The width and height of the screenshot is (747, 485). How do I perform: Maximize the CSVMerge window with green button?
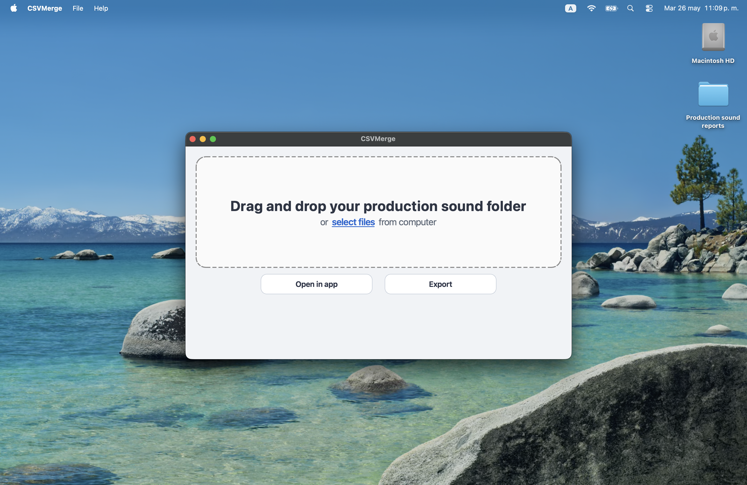pos(213,139)
